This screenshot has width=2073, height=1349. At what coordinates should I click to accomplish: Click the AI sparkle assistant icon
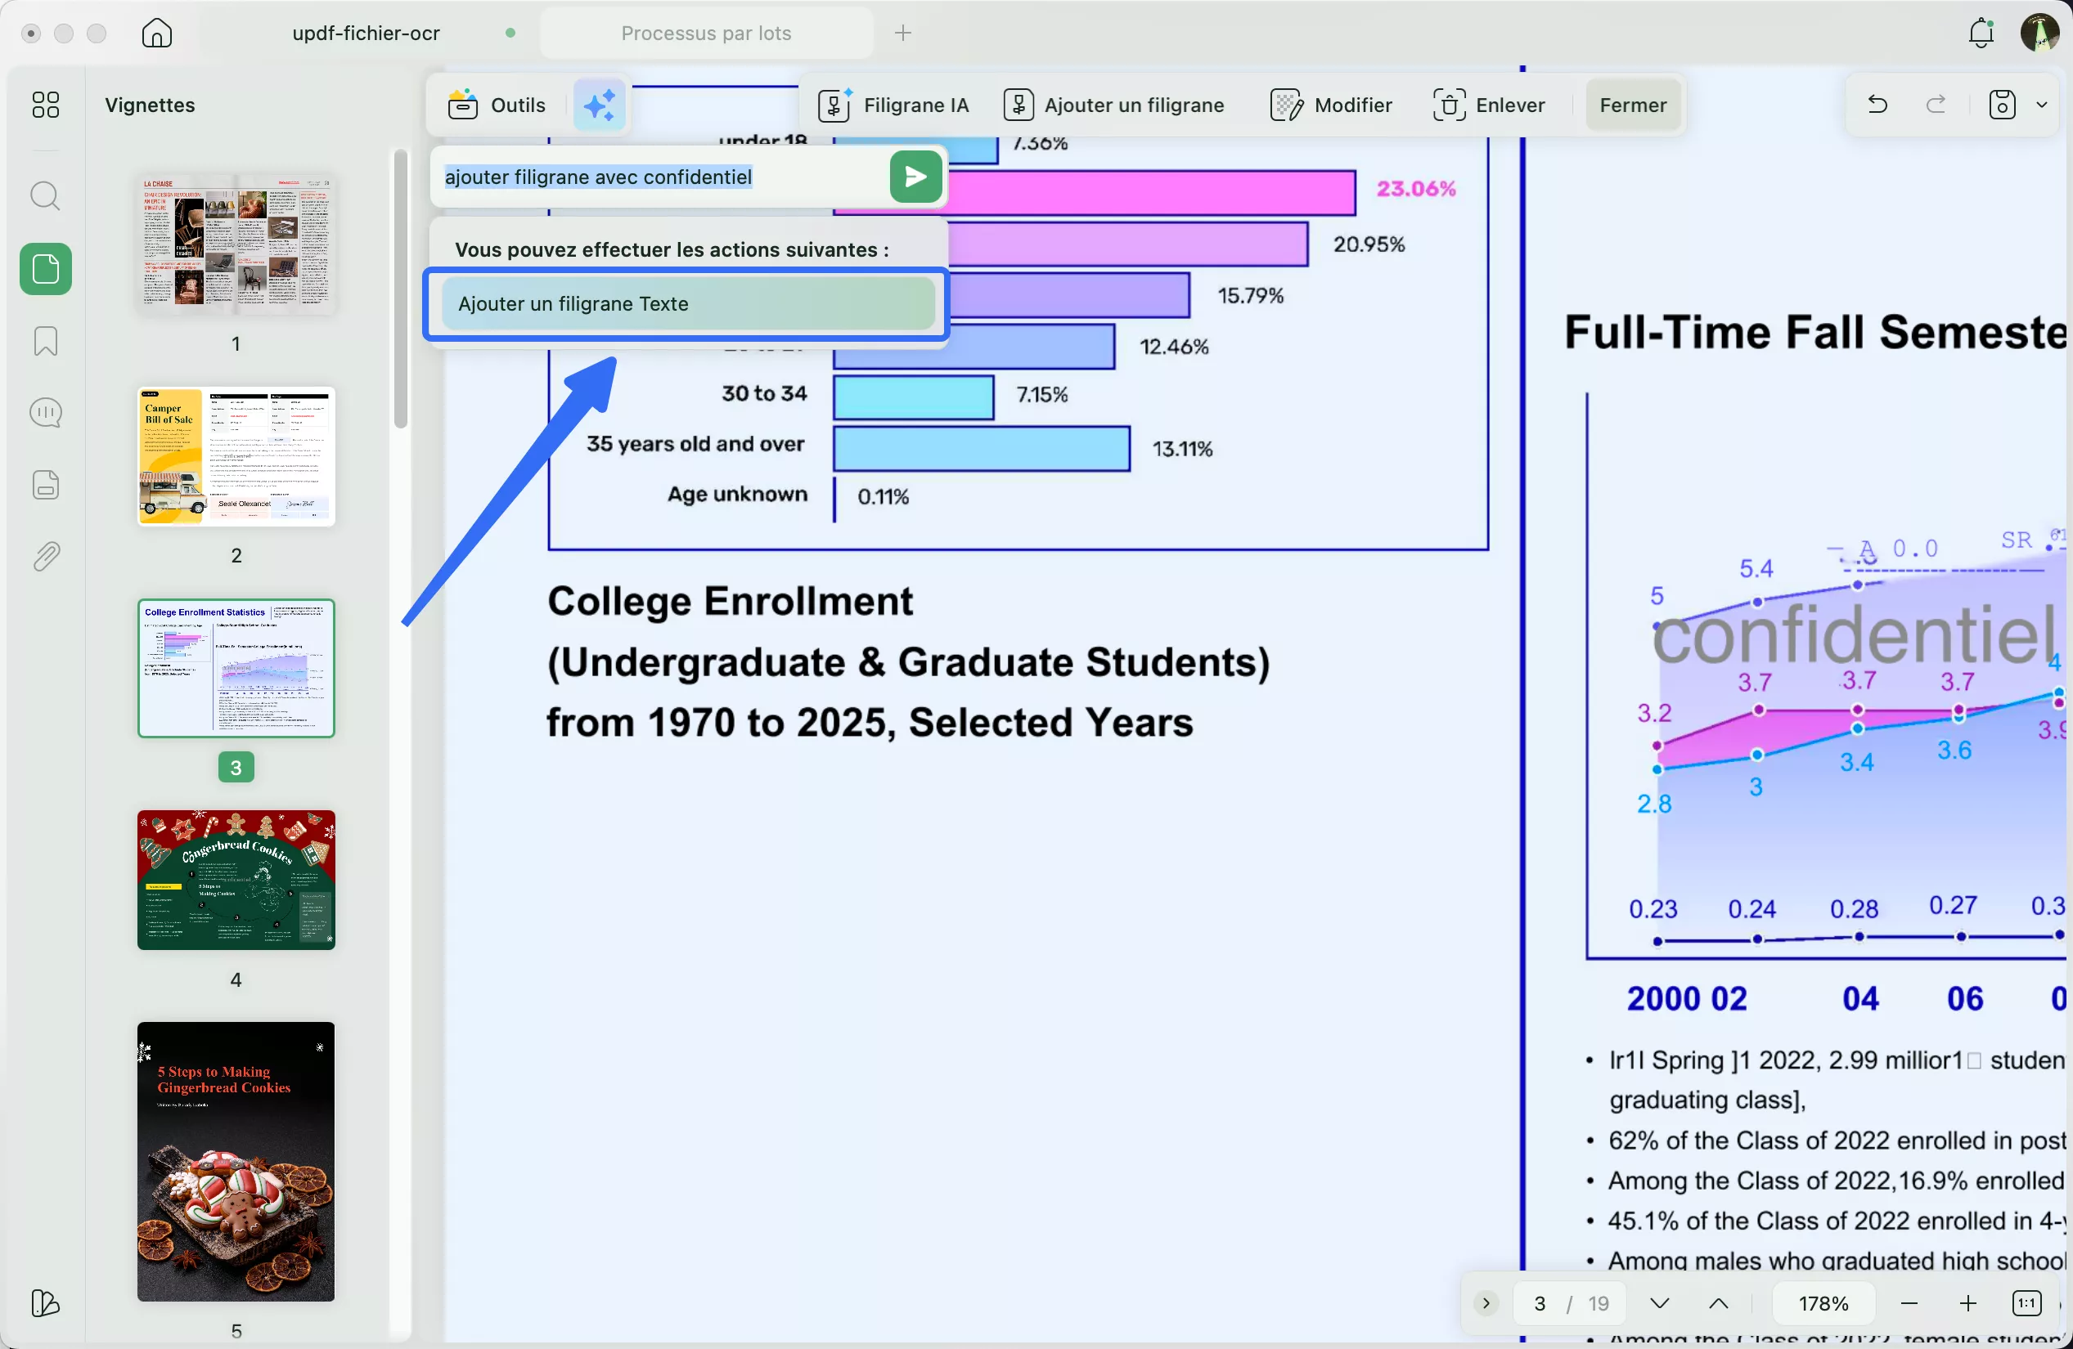(600, 105)
